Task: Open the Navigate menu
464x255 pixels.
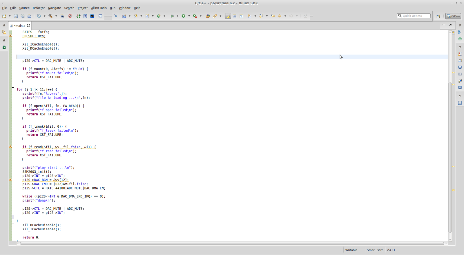Action: [55, 8]
